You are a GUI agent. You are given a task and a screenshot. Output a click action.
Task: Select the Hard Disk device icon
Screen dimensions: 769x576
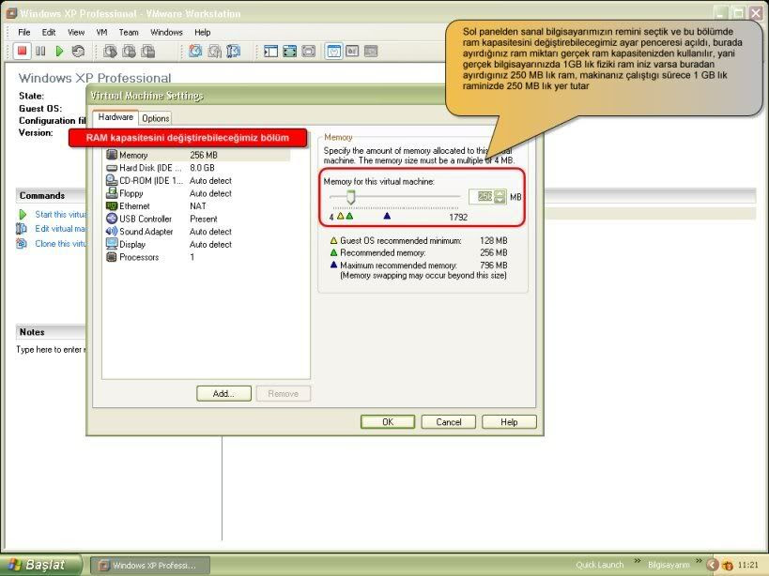pyautogui.click(x=112, y=168)
